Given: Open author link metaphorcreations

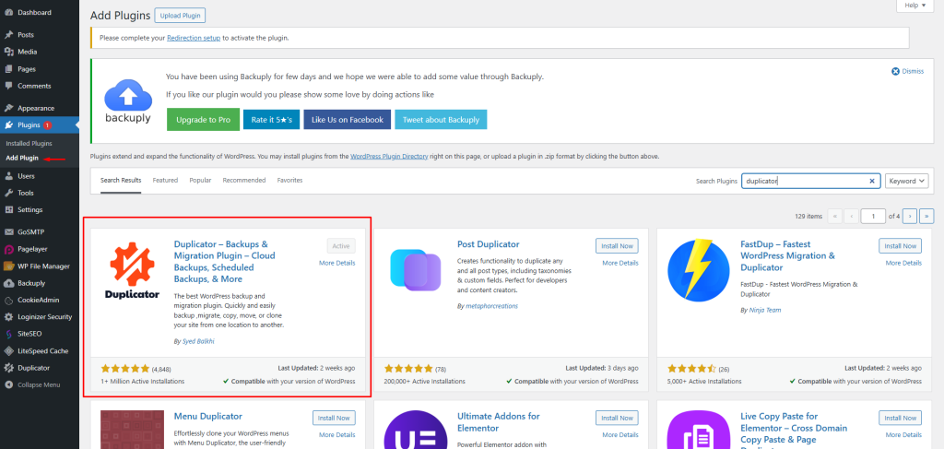Looking at the screenshot, I should (492, 306).
